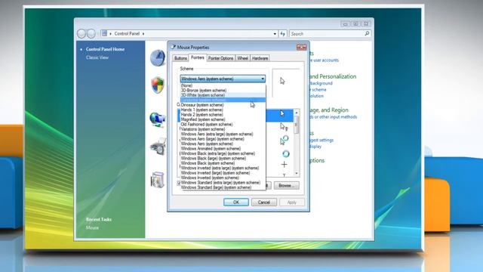The width and height of the screenshot is (483, 272).
Task: Open Control Panel Home link
Action: [x=106, y=49]
